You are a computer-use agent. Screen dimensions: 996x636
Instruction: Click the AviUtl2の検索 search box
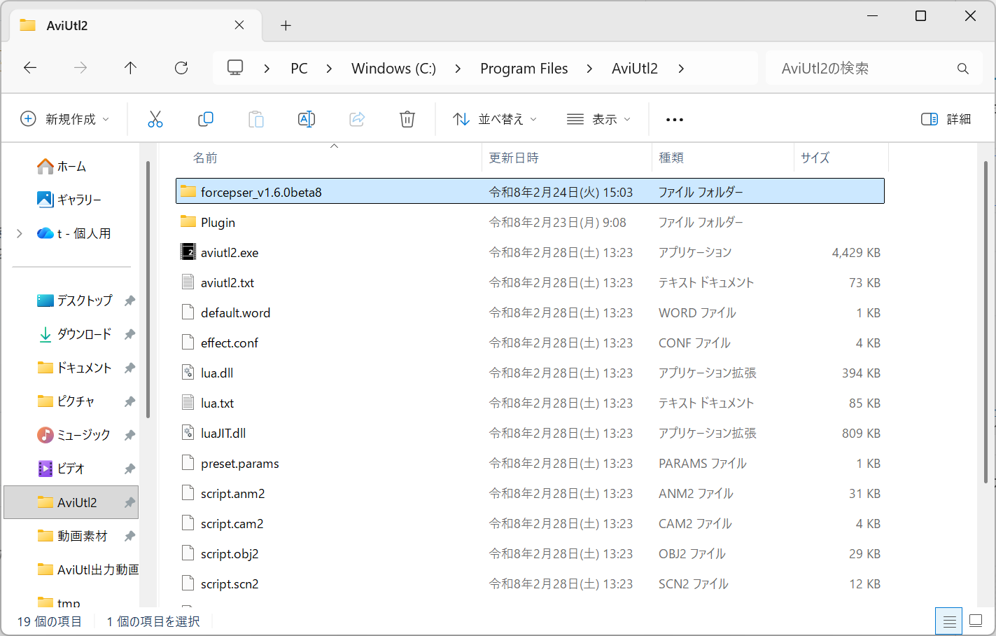(x=864, y=68)
